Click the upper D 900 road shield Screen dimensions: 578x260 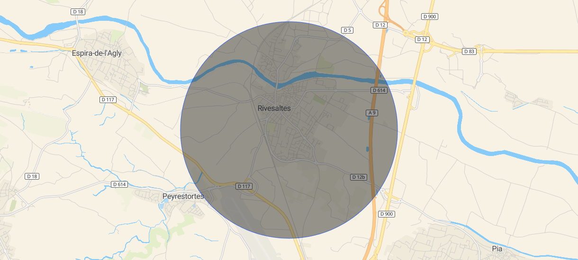pos(429,17)
